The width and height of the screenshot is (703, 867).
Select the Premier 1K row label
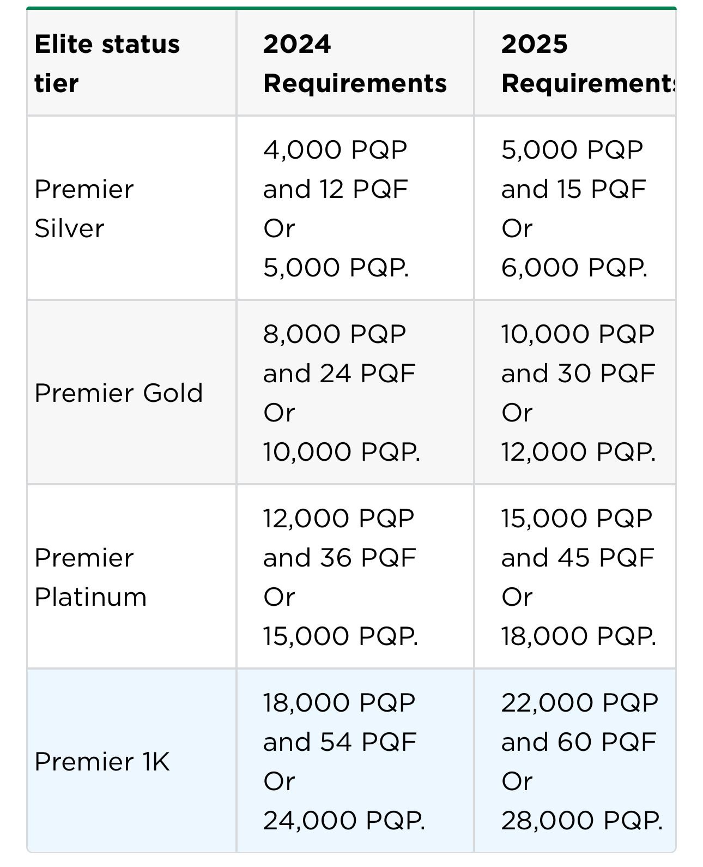tap(102, 761)
